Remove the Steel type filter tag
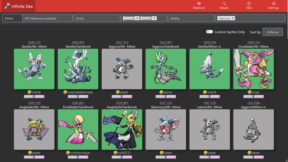The image size is (288, 162). pyautogui.click(x=154, y=18)
